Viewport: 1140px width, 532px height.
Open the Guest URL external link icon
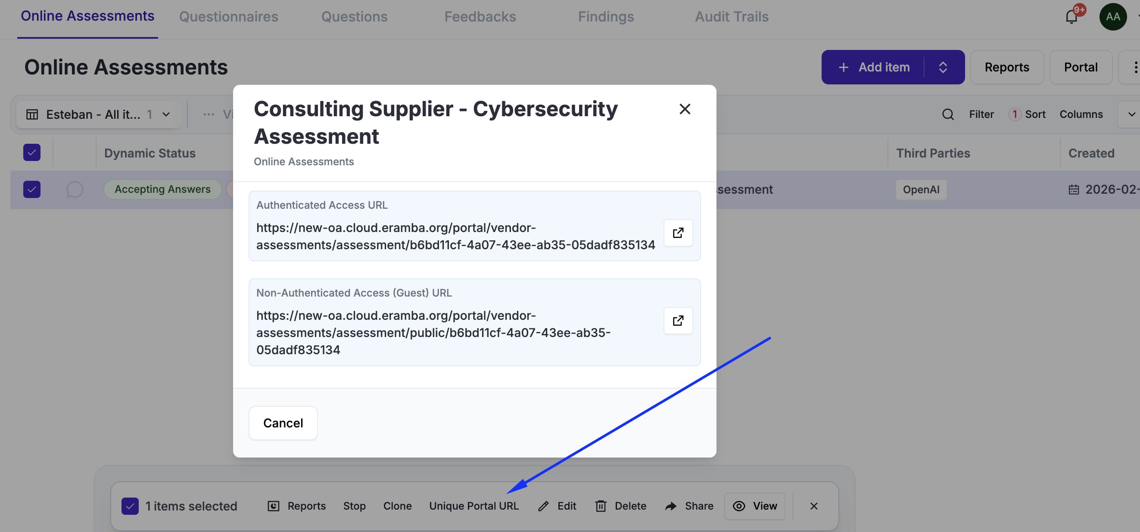click(678, 320)
